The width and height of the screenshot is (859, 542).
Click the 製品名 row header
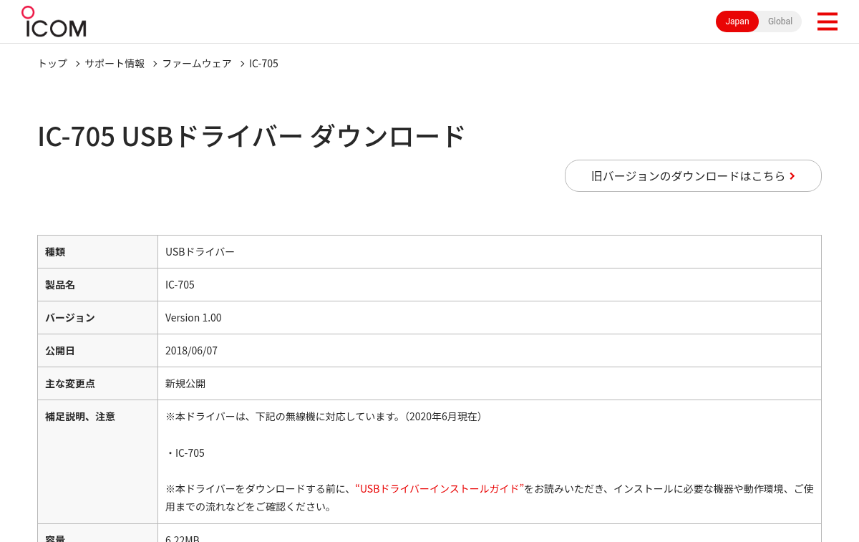point(97,285)
